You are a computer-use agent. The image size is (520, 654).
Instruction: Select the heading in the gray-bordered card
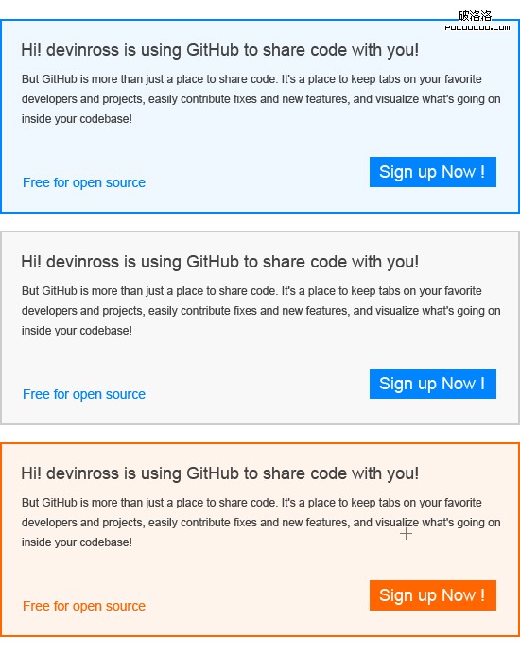coord(220,263)
